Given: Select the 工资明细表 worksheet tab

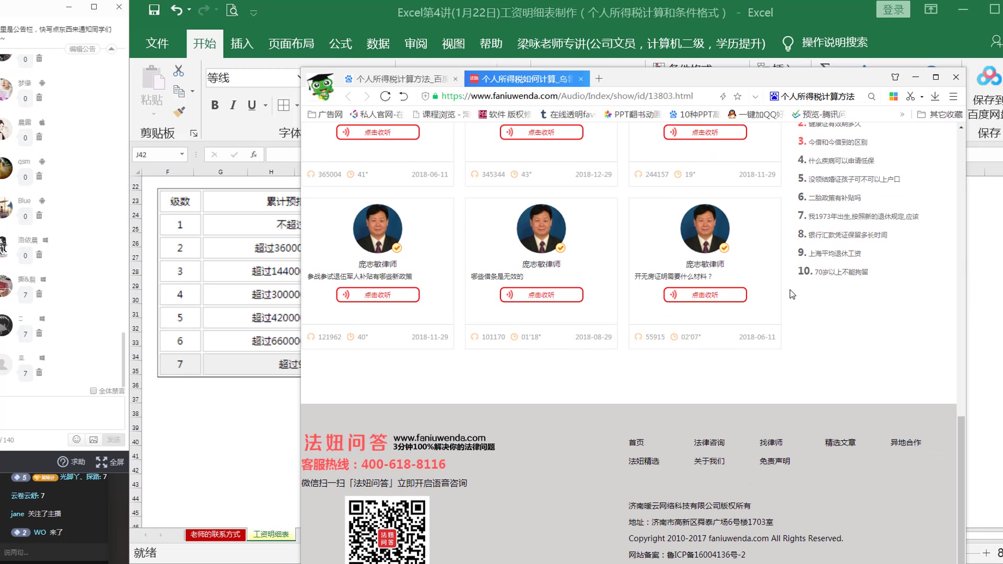Looking at the screenshot, I should [x=271, y=534].
